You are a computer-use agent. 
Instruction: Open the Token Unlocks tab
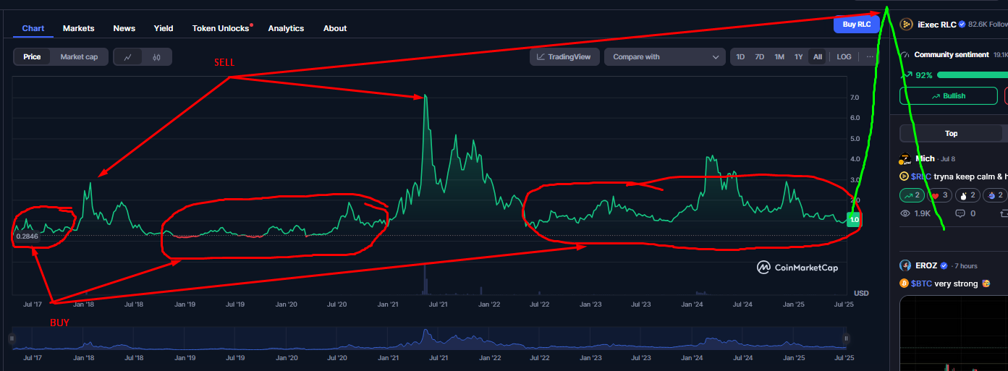point(221,28)
